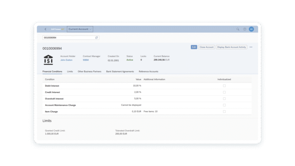Click the 2,00 % credit interest value
The height and width of the screenshot is (166, 295).
tap(137, 92)
